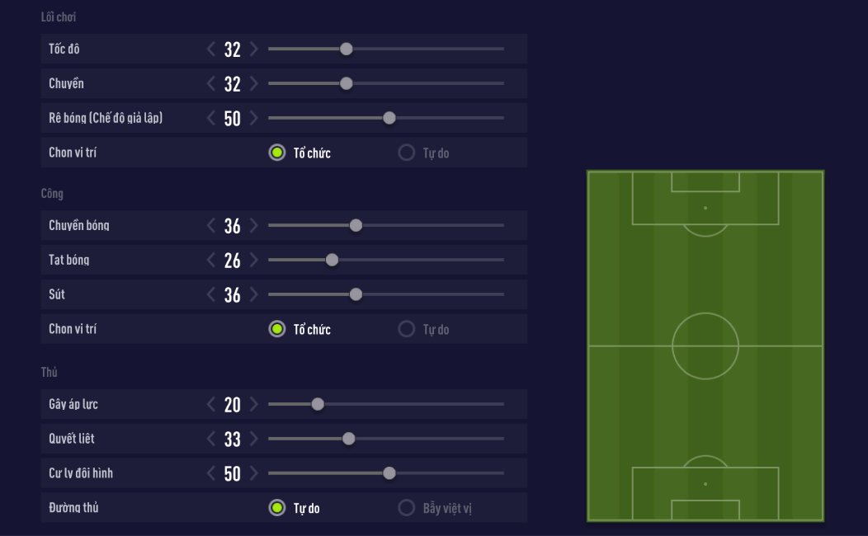Click the Tạt bóng slider handle
The height and width of the screenshot is (536, 868).
tap(332, 261)
